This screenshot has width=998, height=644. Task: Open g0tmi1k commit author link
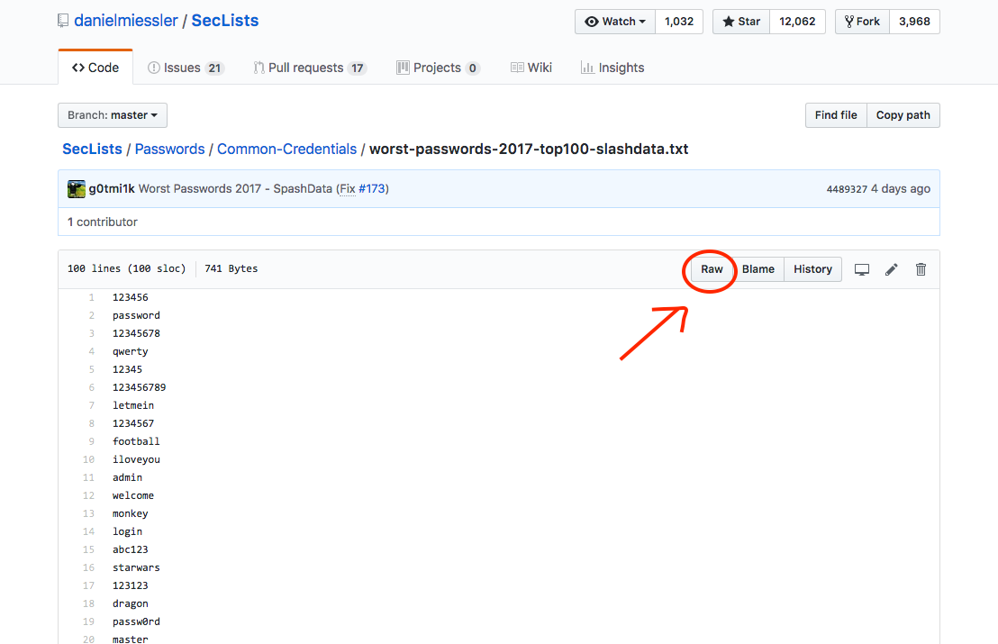point(112,188)
